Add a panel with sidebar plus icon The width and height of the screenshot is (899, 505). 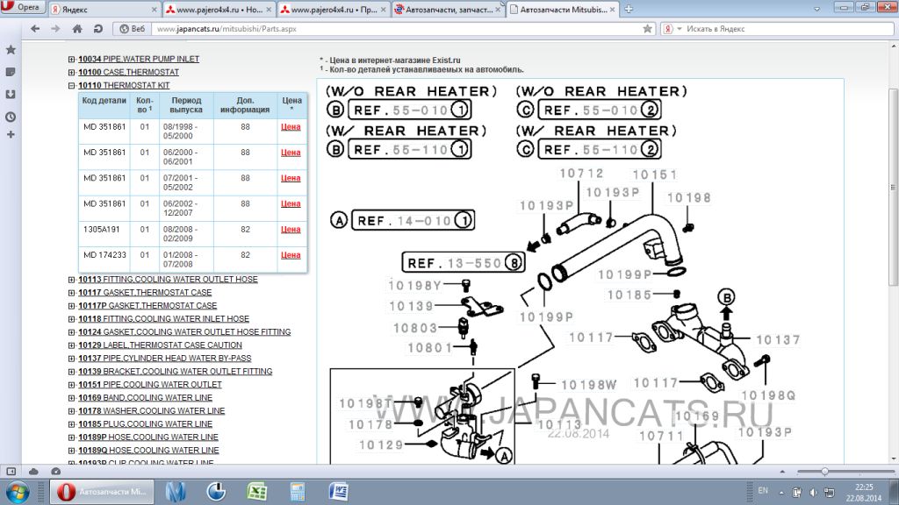(x=11, y=134)
